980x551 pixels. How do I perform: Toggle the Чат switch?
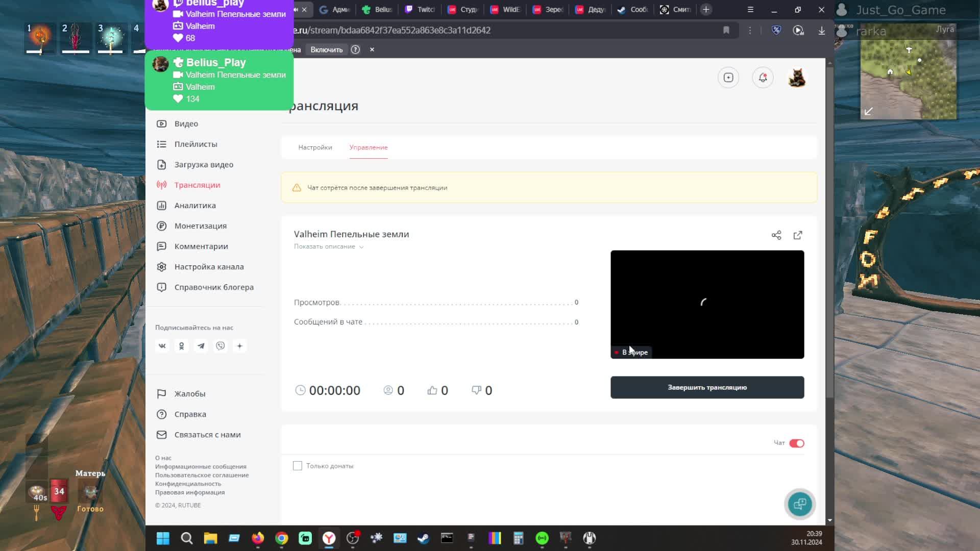coord(797,443)
